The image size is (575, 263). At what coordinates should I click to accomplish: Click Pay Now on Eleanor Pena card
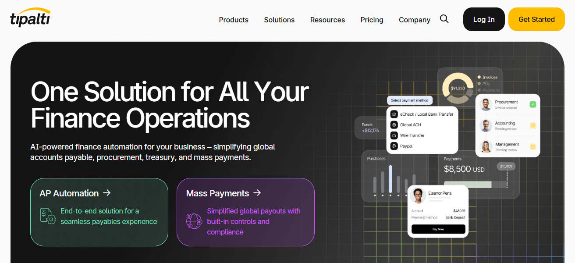(x=438, y=229)
